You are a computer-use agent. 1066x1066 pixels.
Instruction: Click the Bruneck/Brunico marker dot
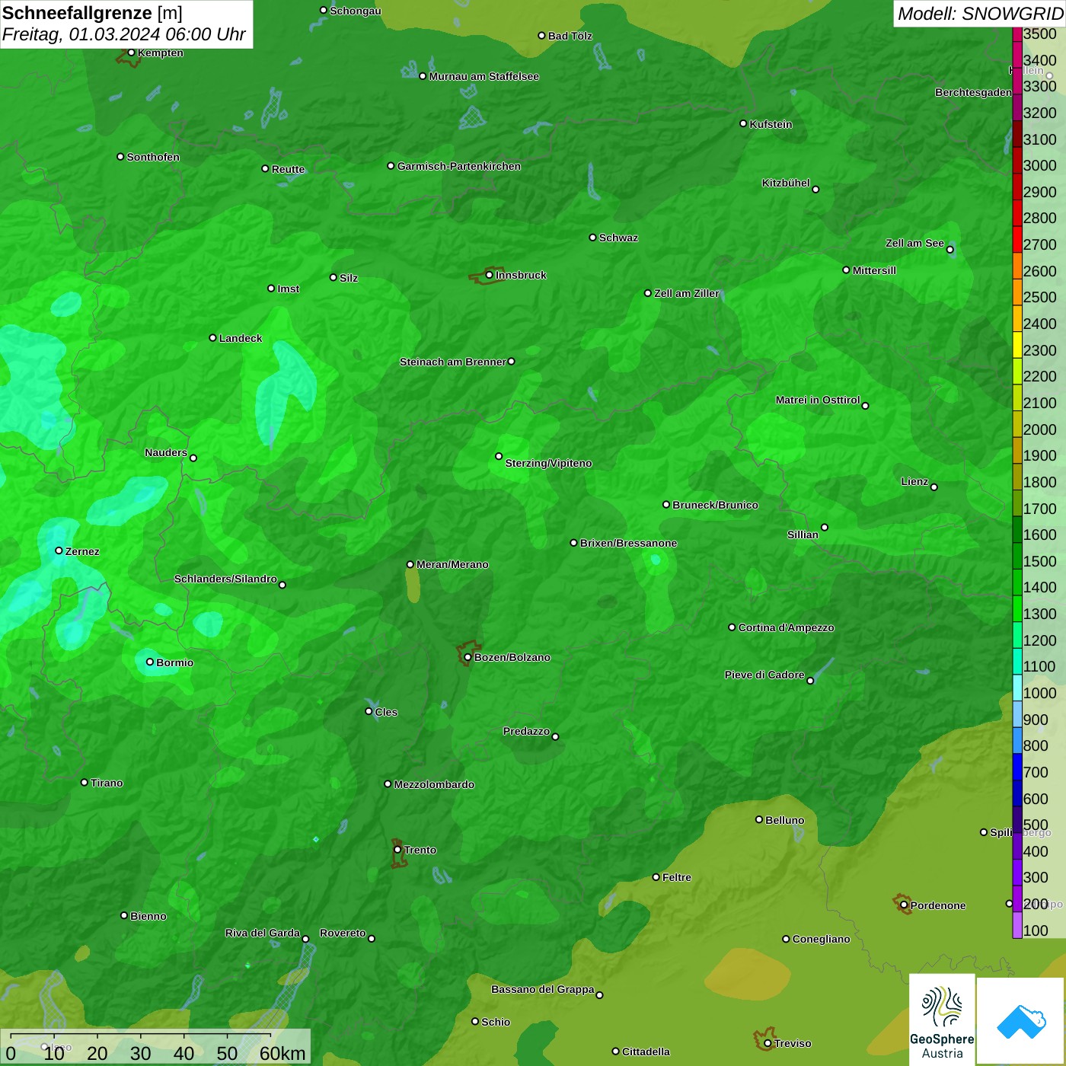[x=666, y=504]
